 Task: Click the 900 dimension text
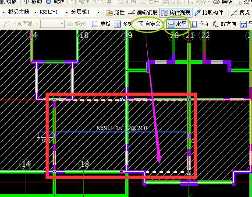coord(47,141)
